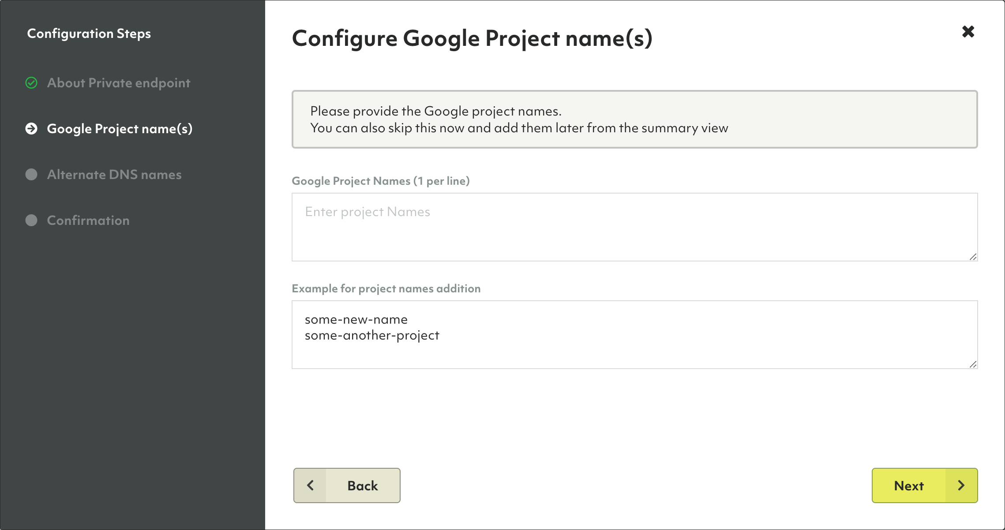The width and height of the screenshot is (1005, 530).
Task: Click the left chevron on Back button
Action: click(310, 485)
